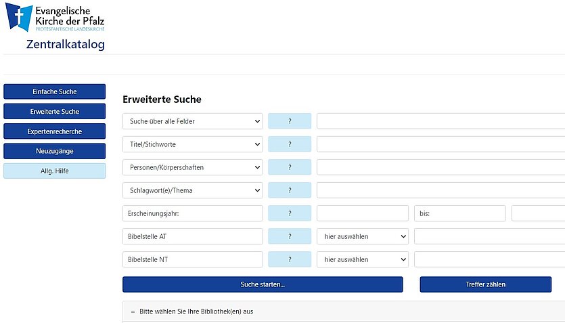
Task: Expand the Titel/Stichworte field selector
Action: [192, 144]
